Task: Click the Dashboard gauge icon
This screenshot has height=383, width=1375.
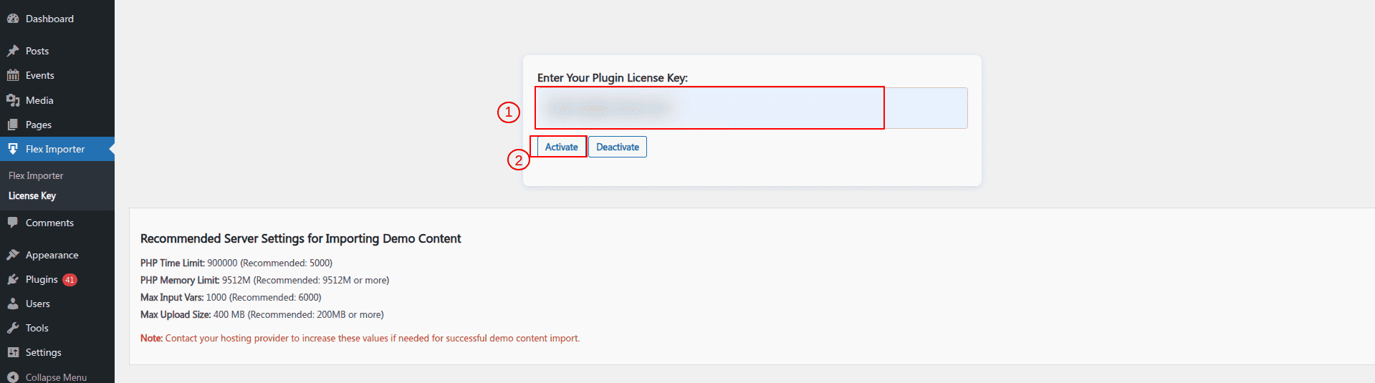Action: [x=13, y=19]
